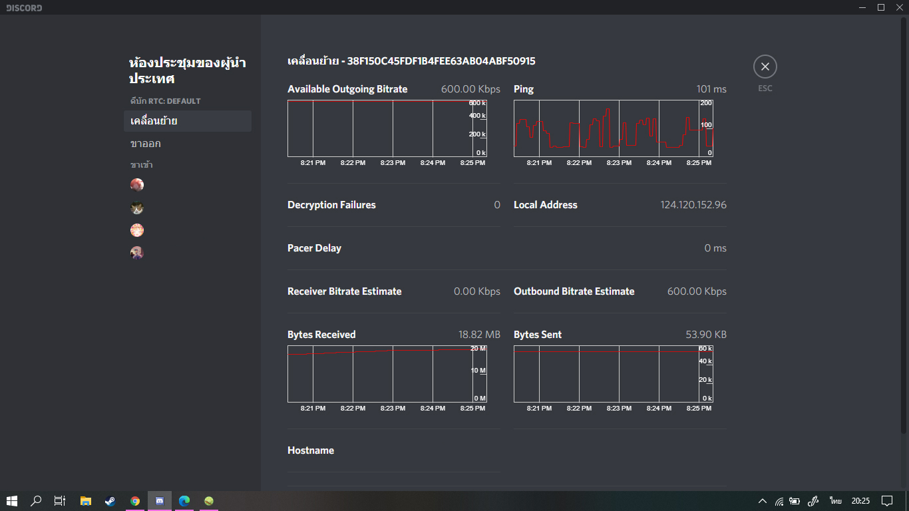
Task: Open the Windows notification center
Action: point(887,501)
